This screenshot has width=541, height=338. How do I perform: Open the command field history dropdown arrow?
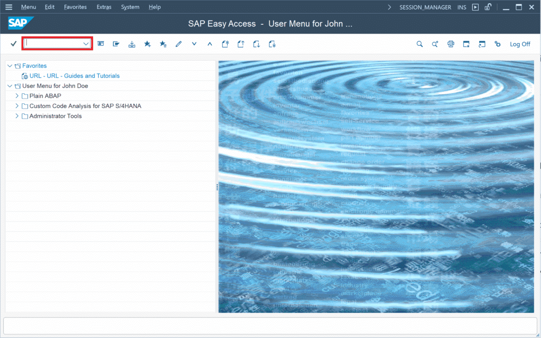[x=86, y=44]
